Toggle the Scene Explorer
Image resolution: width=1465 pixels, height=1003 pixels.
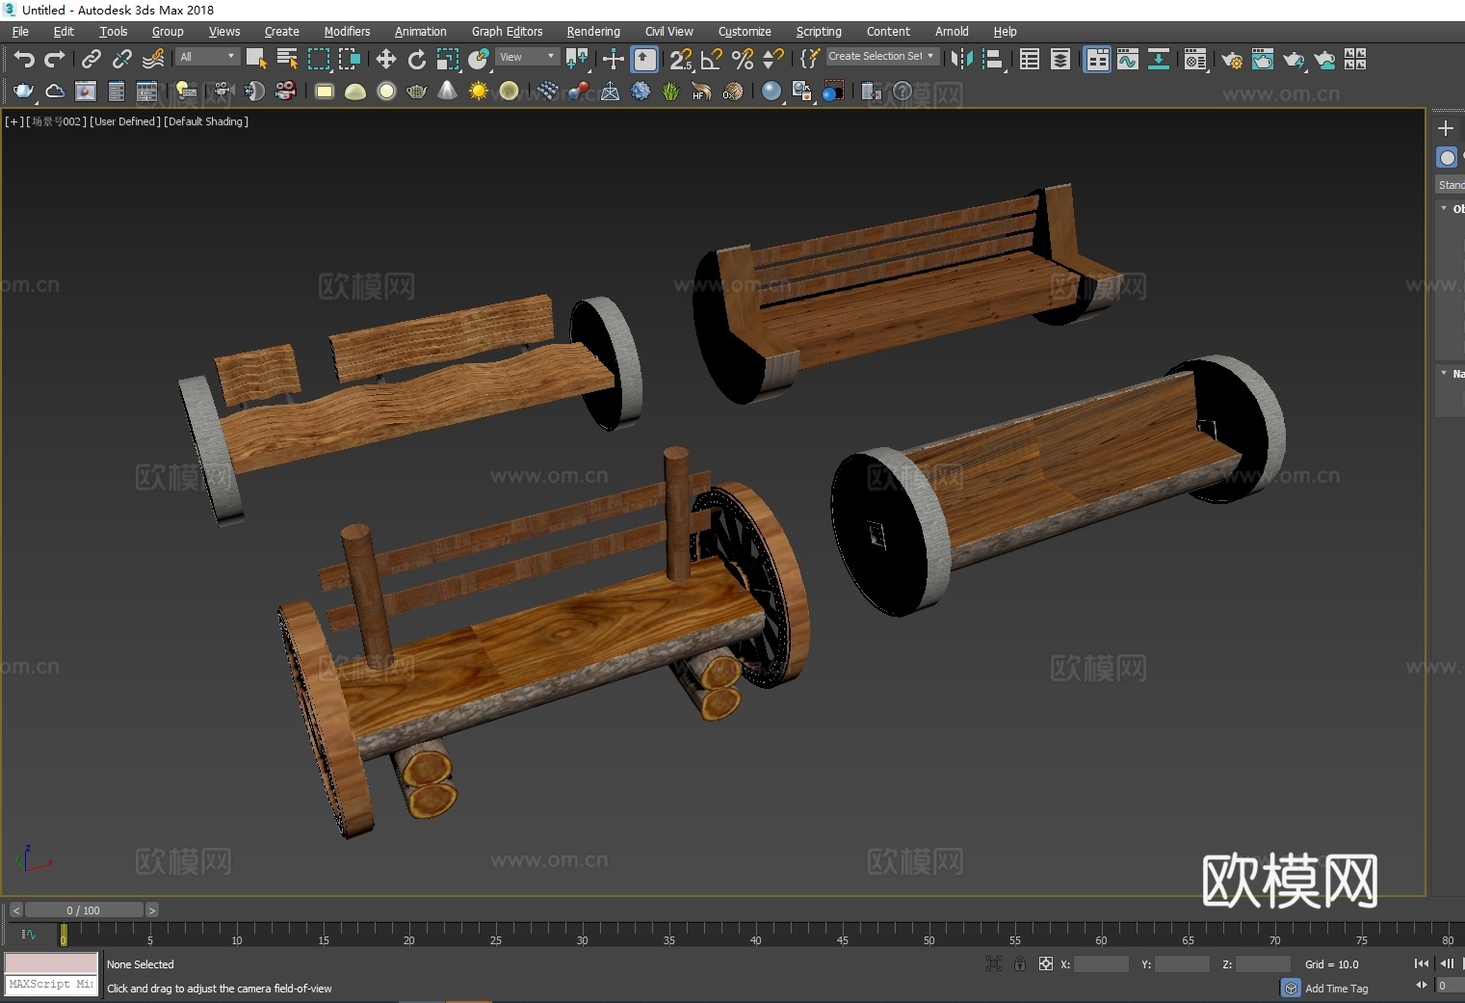1030,60
